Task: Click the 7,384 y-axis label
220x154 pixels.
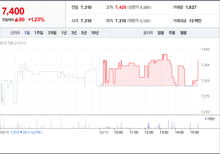Action: pos(205,65)
